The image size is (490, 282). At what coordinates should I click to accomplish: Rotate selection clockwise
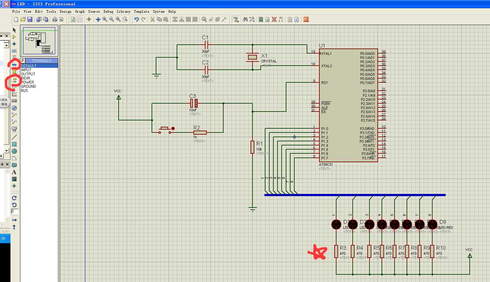[x=14, y=198]
